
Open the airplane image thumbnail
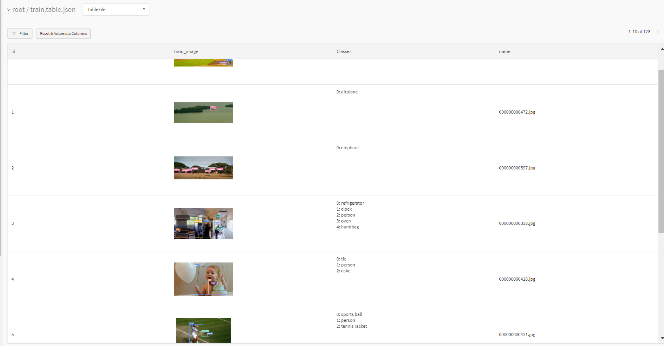tap(204, 112)
